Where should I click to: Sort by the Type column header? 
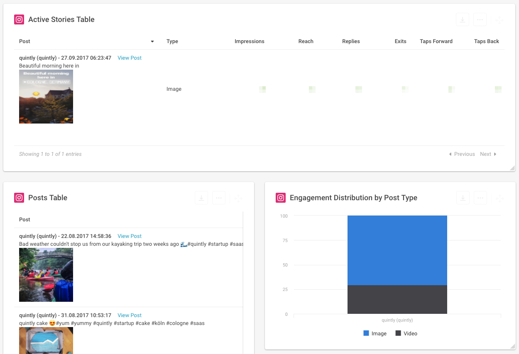(x=172, y=41)
